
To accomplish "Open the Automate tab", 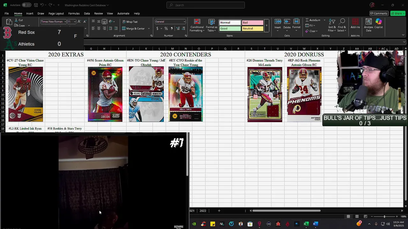I will click(x=123, y=13).
